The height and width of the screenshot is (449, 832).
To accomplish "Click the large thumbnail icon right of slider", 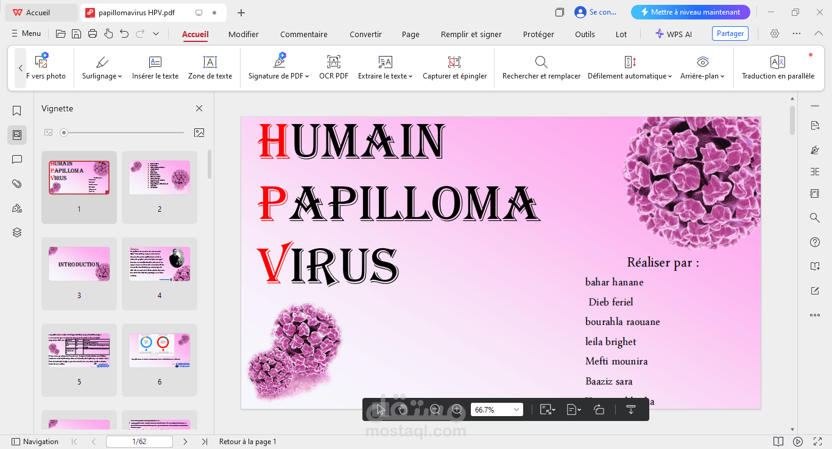I will (199, 132).
